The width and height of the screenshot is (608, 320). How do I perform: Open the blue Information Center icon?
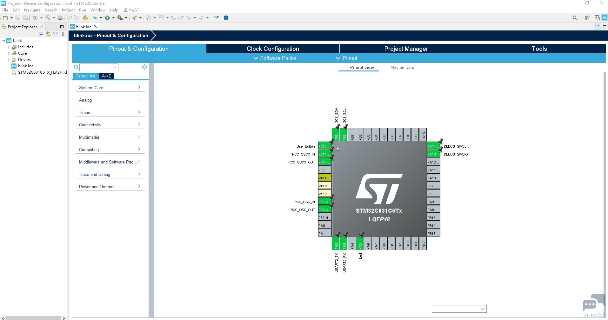pos(226,18)
